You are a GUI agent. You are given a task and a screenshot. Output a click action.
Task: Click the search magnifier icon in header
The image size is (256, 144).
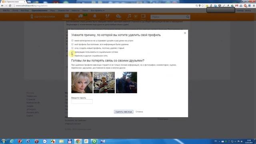(188, 17)
